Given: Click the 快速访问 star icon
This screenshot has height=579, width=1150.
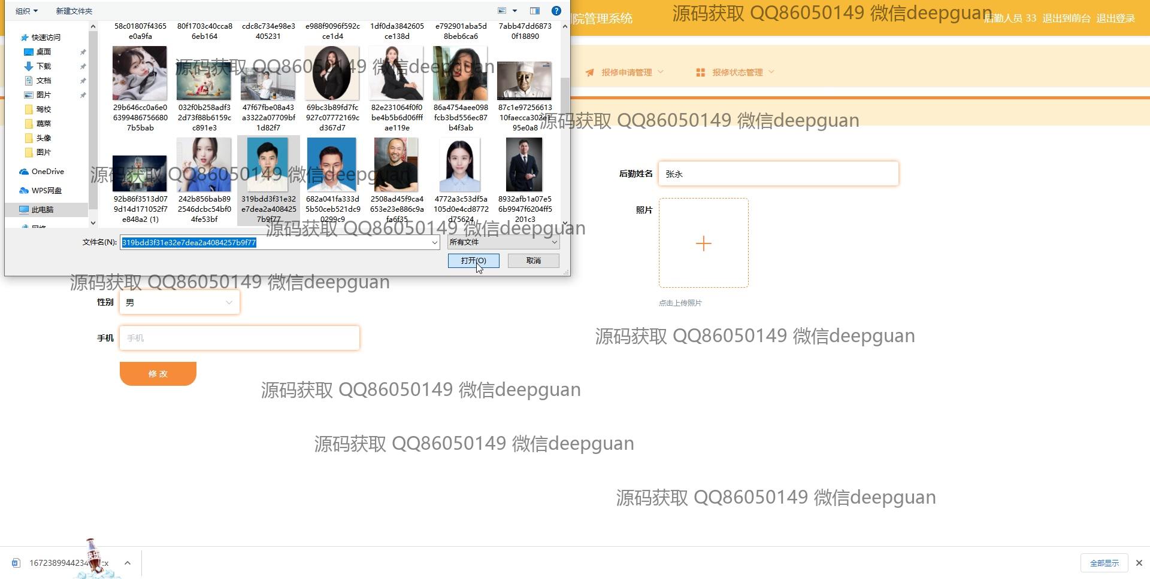Looking at the screenshot, I should pos(25,38).
